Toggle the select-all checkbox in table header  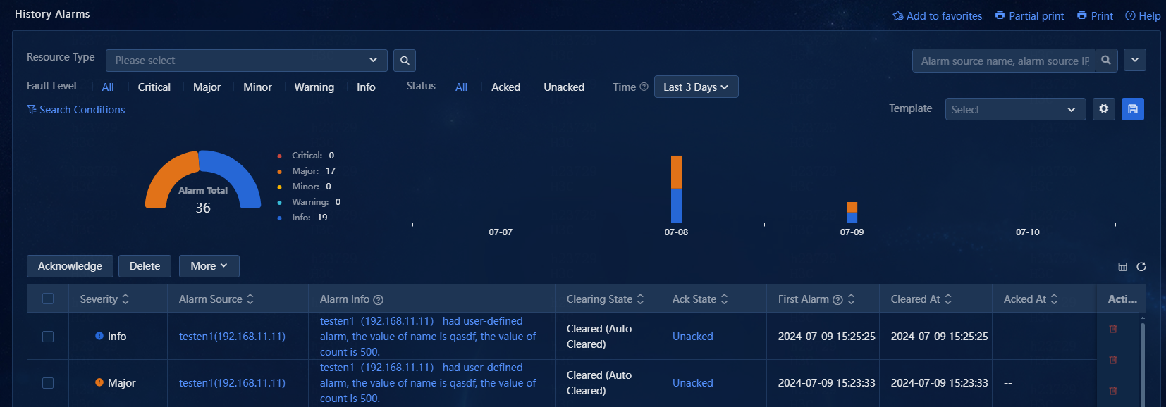[48, 299]
